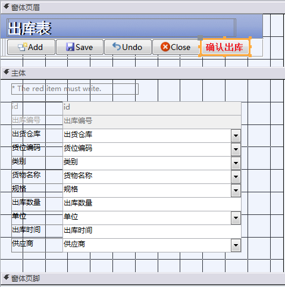Click the 出库数量 text box
Image resolution: width=285 pixels, height=287 pixels.
[x=152, y=204]
